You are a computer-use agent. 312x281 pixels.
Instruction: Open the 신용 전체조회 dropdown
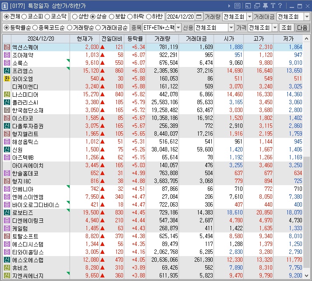(231, 28)
